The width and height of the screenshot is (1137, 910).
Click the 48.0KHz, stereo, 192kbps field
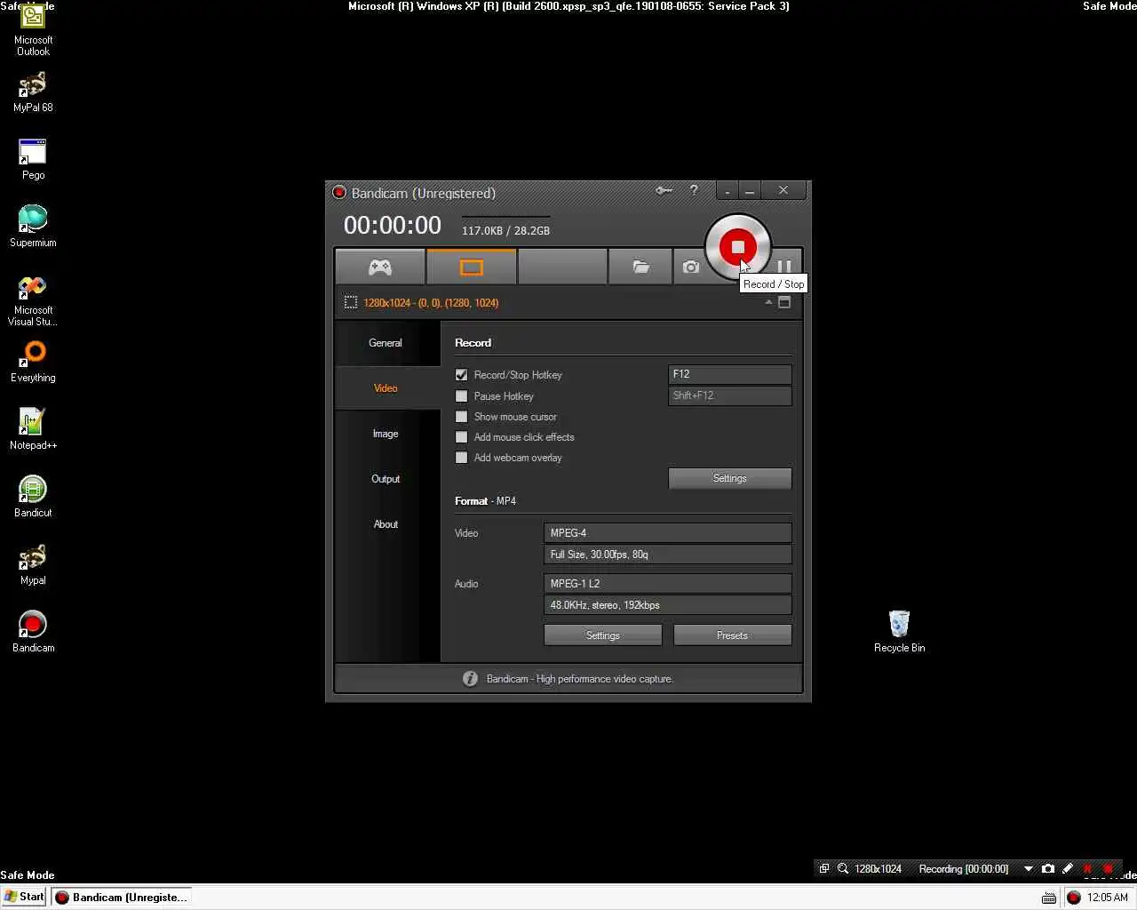coord(667,605)
